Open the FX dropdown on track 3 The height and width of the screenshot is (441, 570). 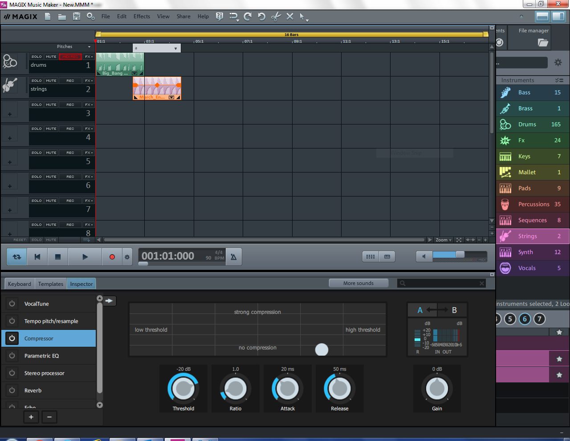click(89, 105)
